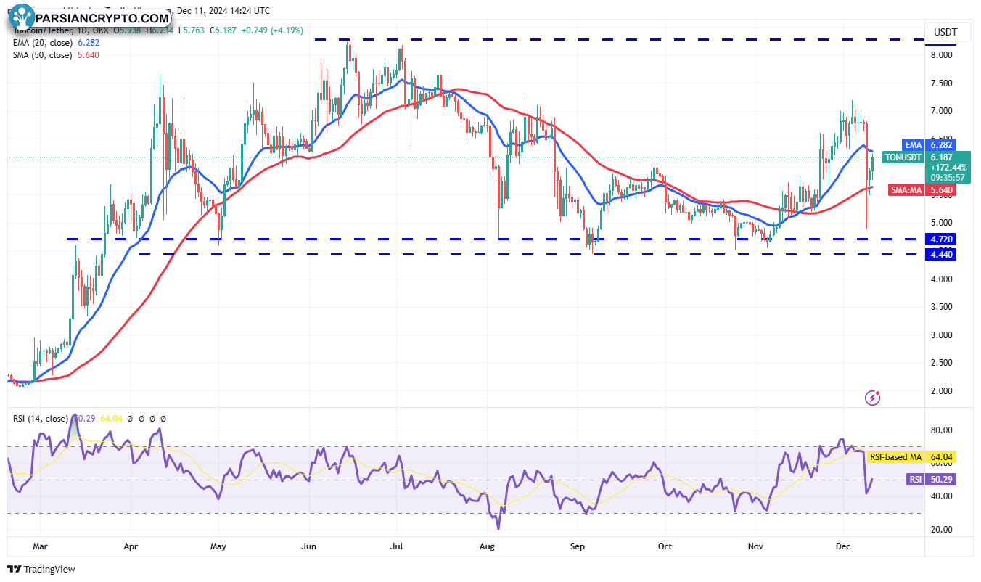The height and width of the screenshot is (582, 981).
Task: Click the purple lightning bolt event icon
Action: click(x=873, y=397)
